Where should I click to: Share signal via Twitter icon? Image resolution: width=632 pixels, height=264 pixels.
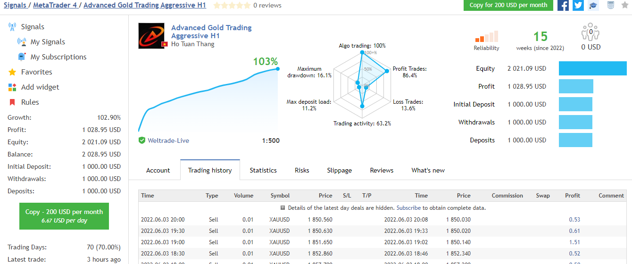[x=578, y=5]
